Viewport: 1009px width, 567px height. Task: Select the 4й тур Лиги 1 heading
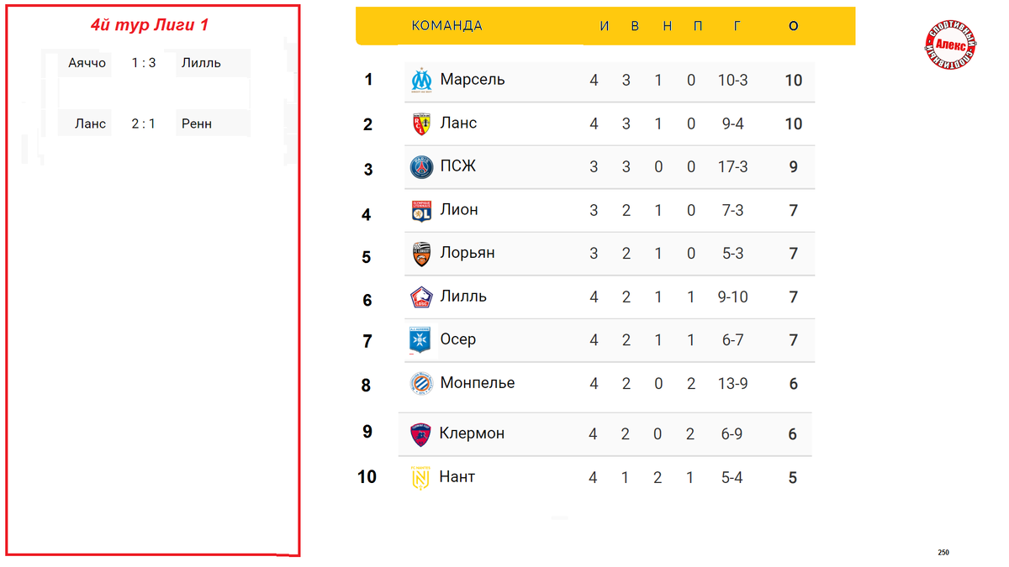[x=150, y=25]
